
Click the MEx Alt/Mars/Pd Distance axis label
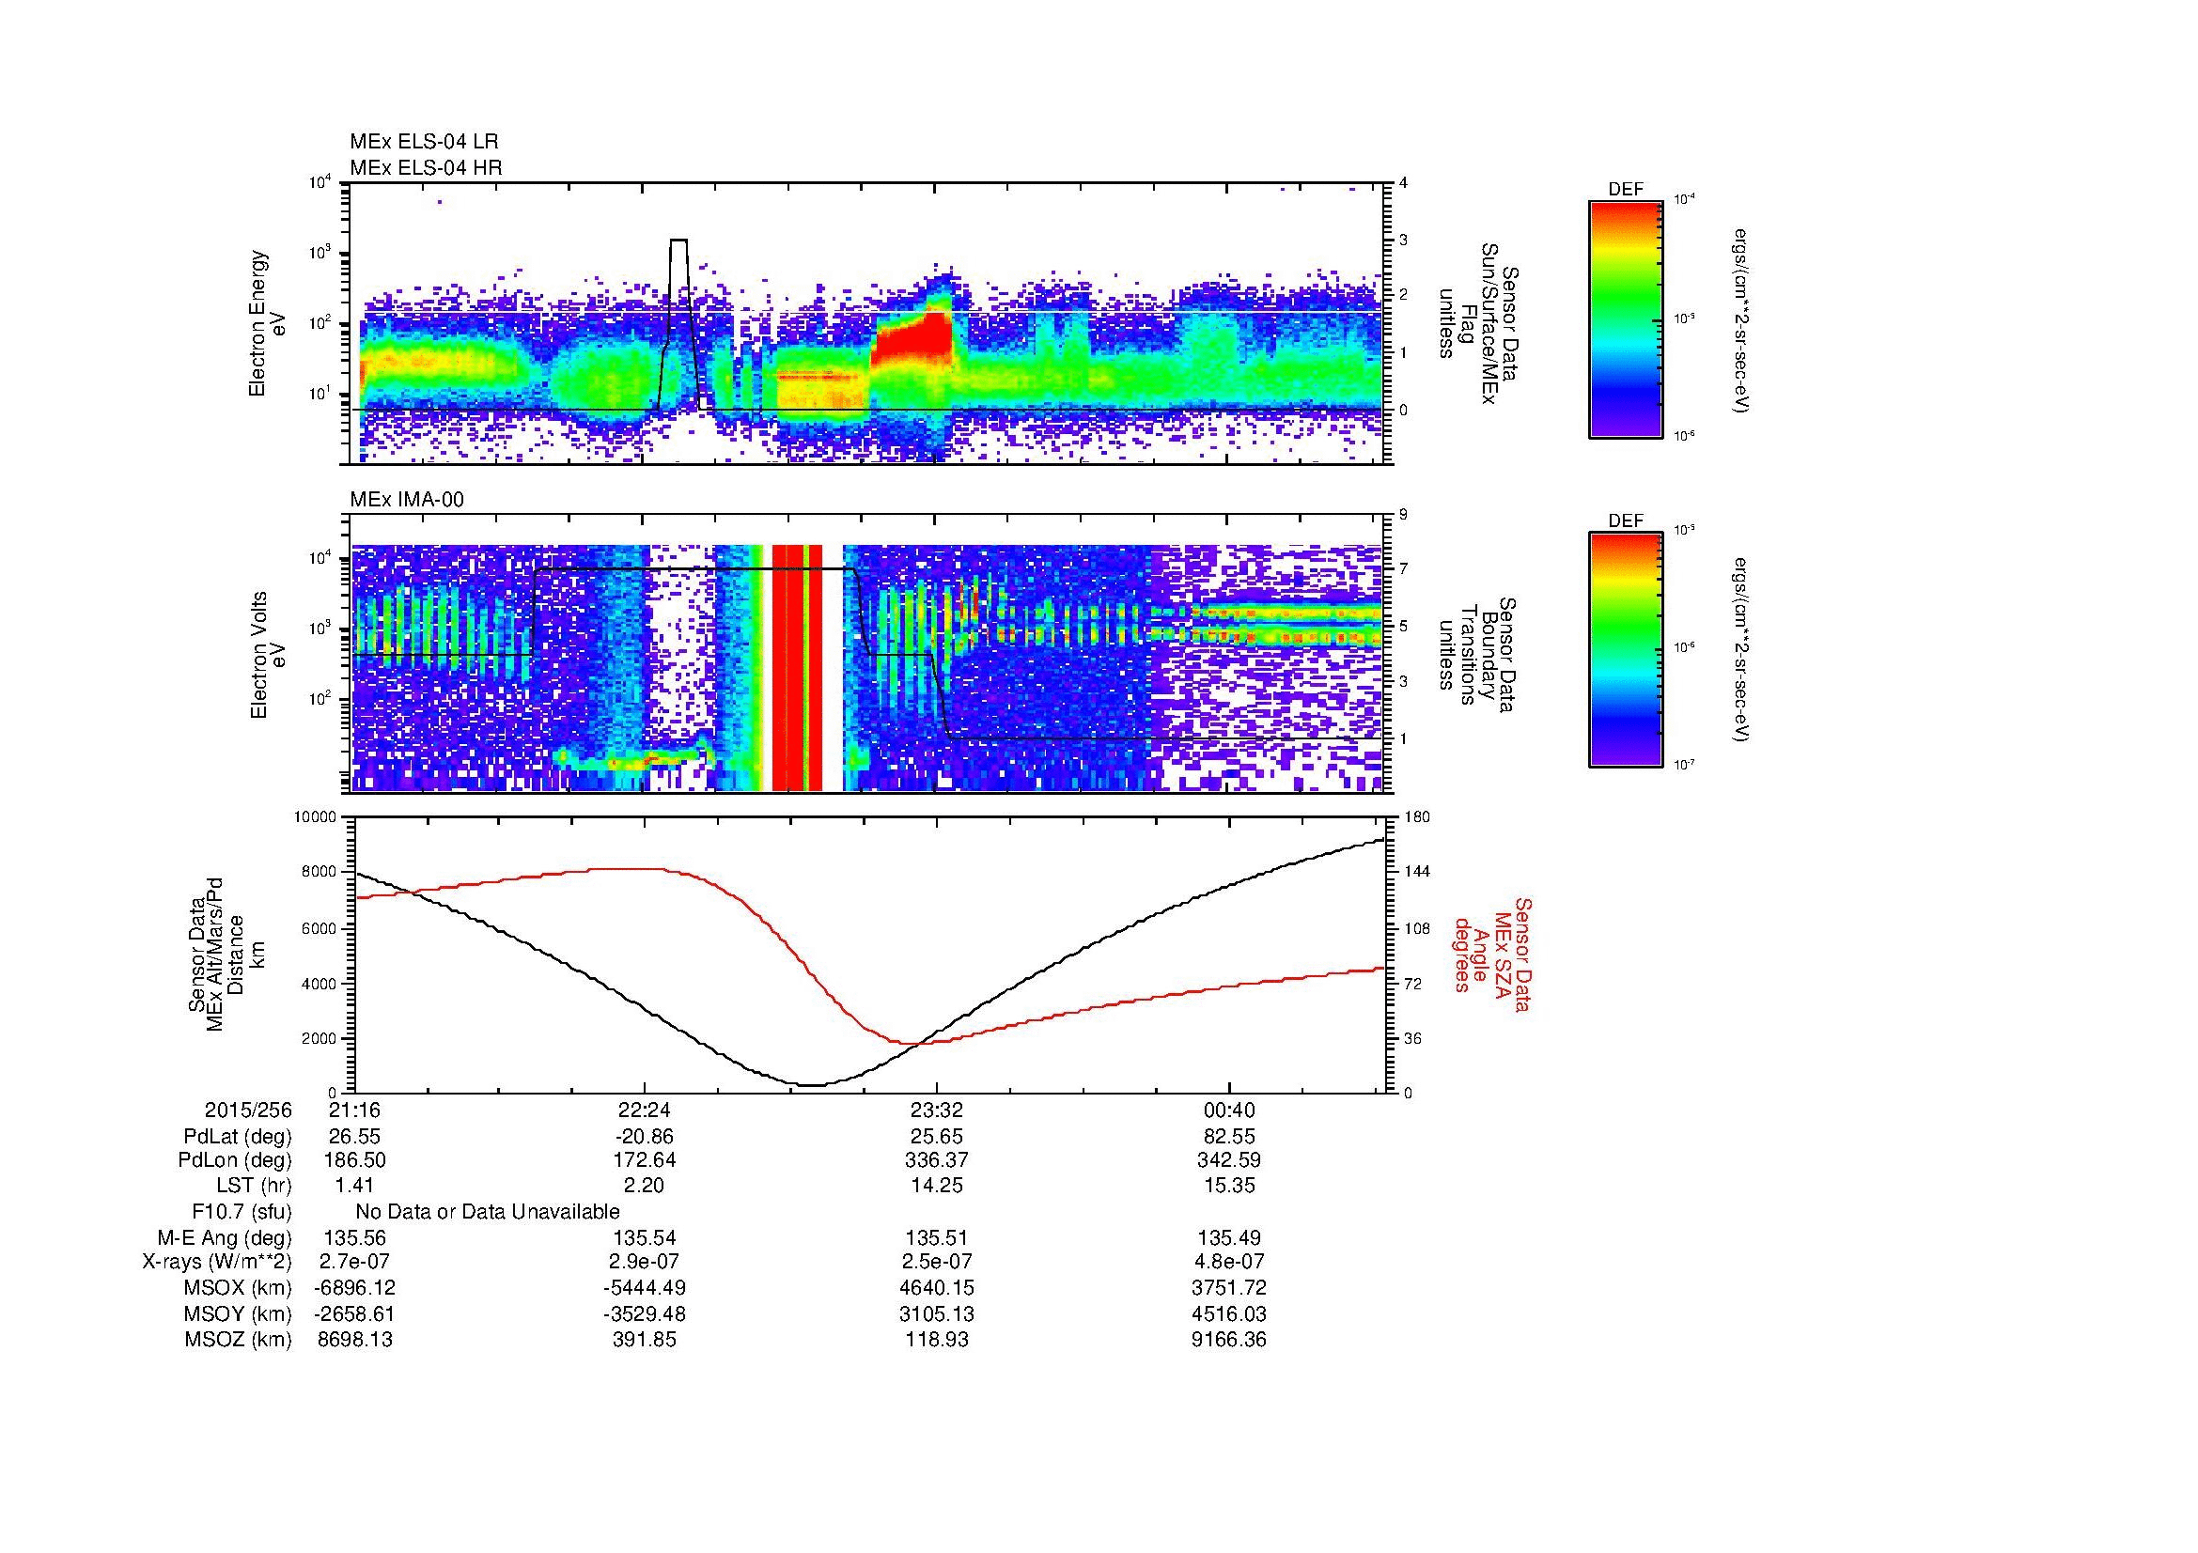coord(227,955)
